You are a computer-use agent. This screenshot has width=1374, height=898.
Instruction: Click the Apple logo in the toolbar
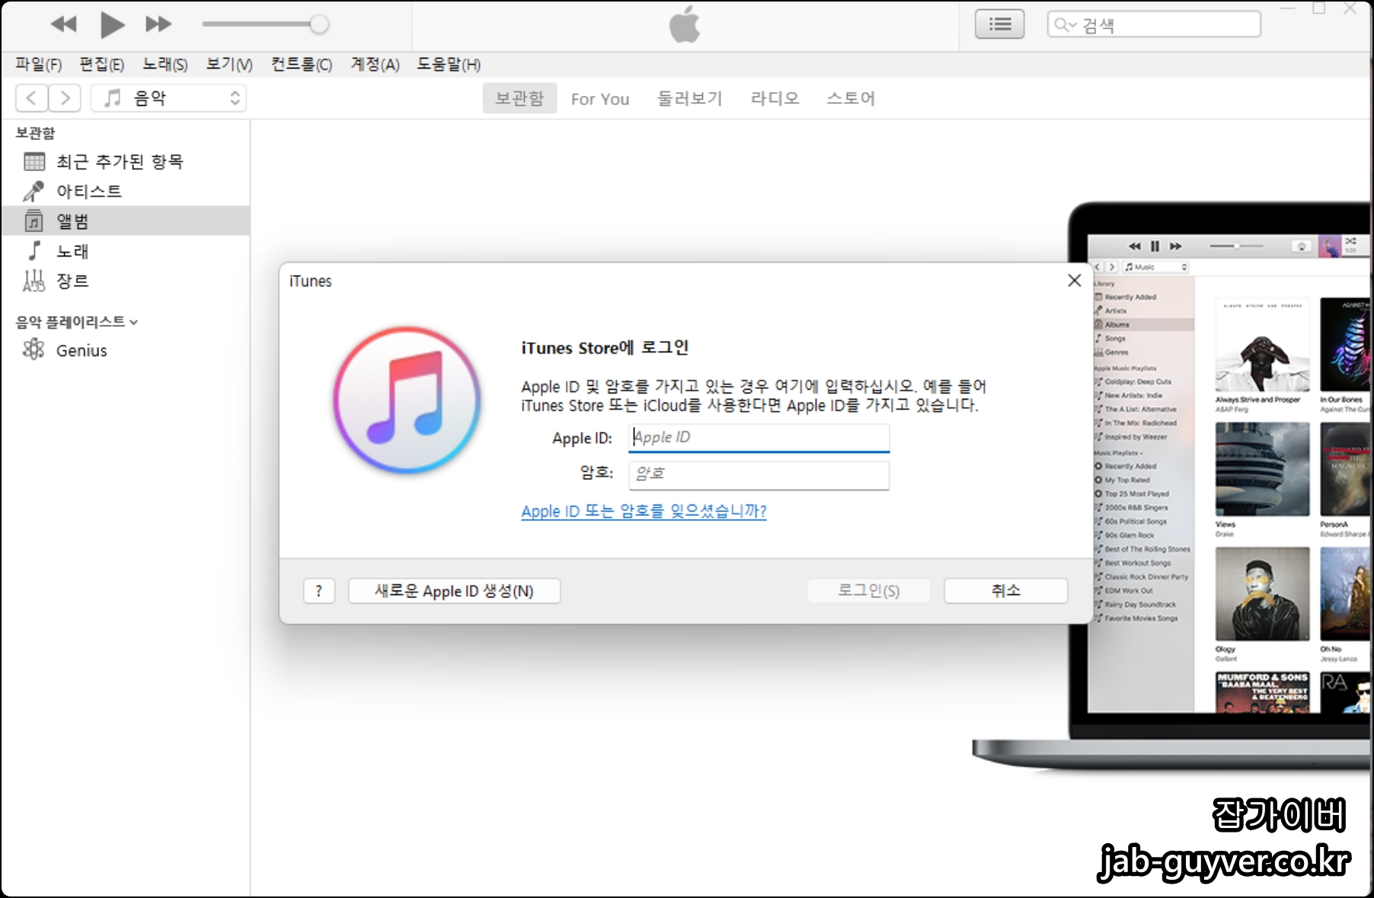click(x=685, y=24)
